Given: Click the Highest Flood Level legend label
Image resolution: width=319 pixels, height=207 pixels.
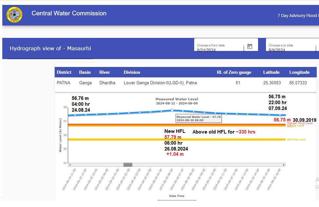Looking at the screenshot, I should 299,123.
